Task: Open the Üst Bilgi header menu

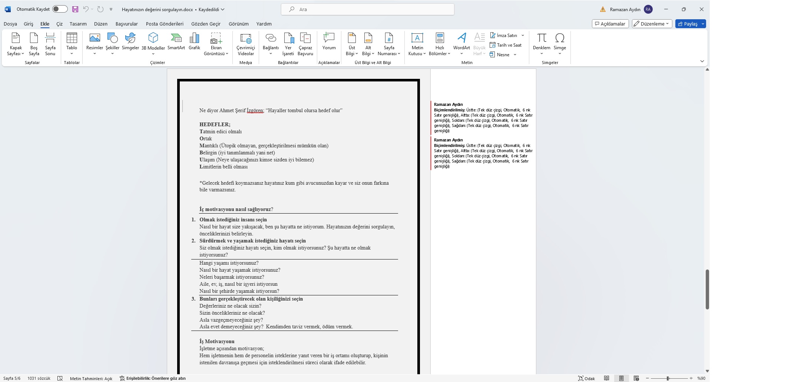Action: 352,44
